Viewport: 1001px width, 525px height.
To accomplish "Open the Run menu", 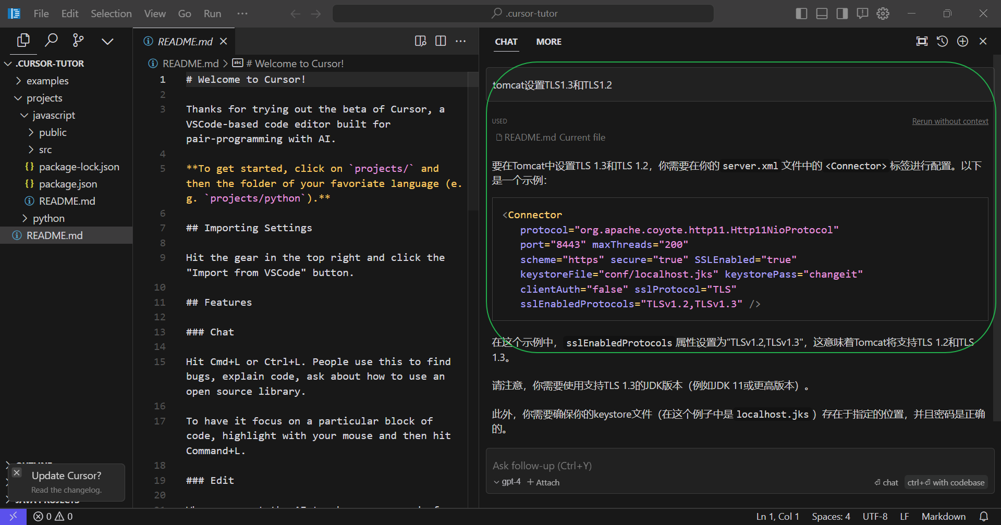I will pyautogui.click(x=212, y=14).
